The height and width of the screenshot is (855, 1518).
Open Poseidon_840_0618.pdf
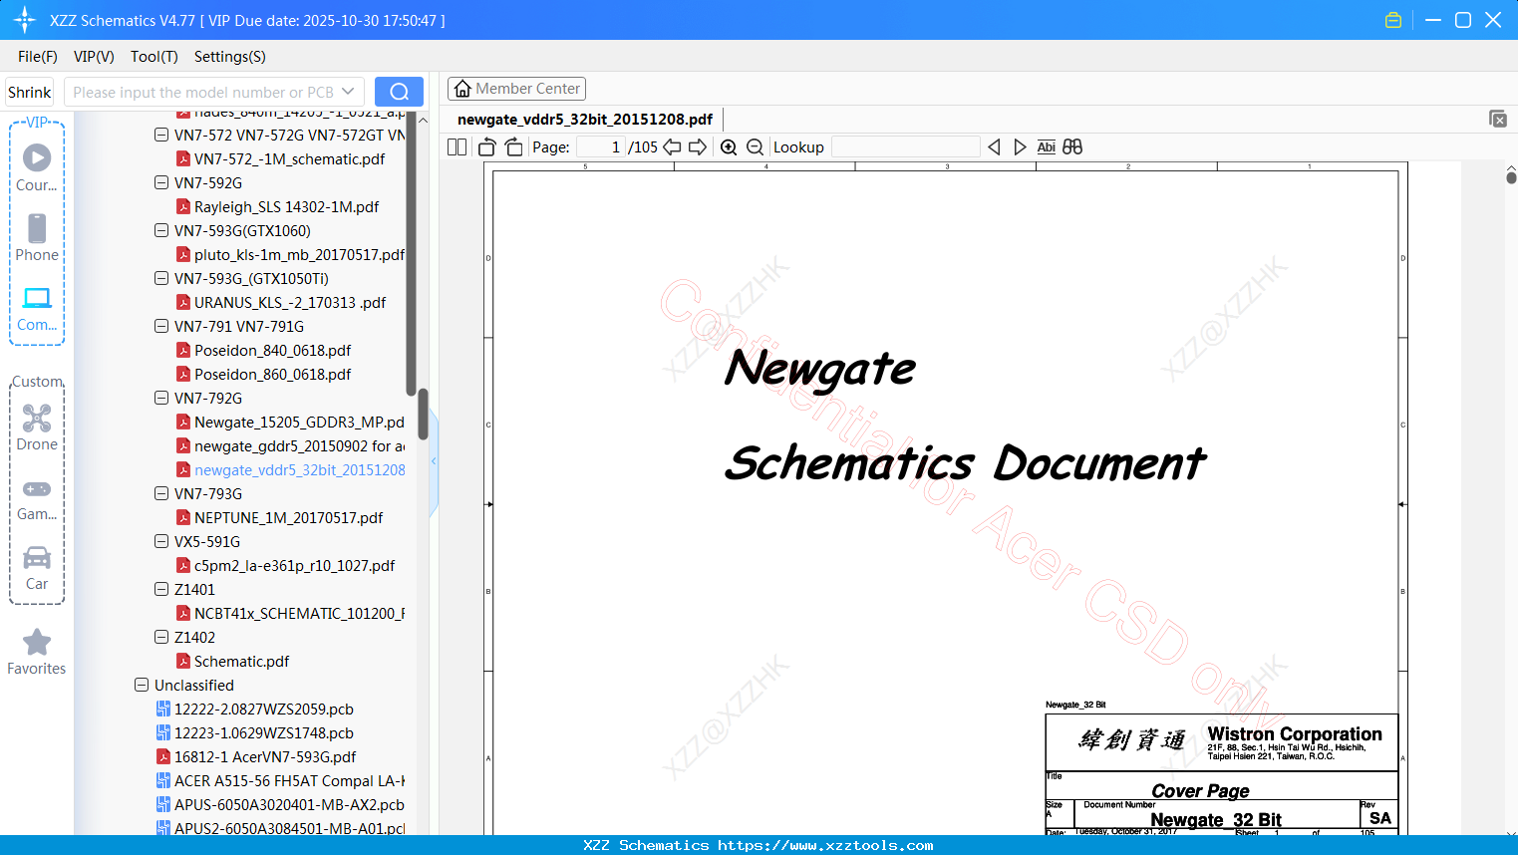click(x=272, y=350)
